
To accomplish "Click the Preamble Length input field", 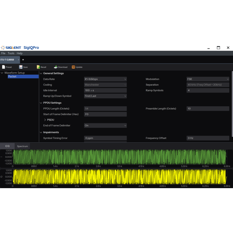I will (208, 109).
